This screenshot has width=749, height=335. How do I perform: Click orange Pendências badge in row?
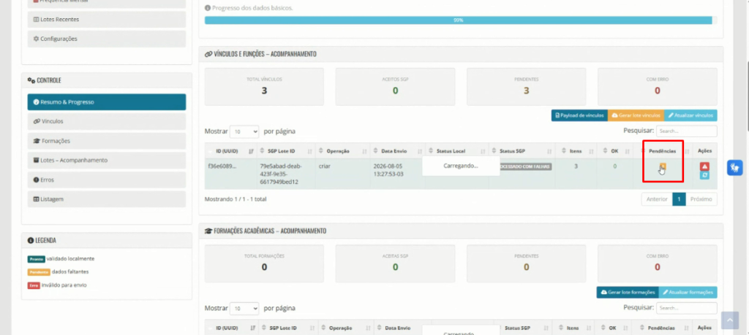tap(663, 166)
